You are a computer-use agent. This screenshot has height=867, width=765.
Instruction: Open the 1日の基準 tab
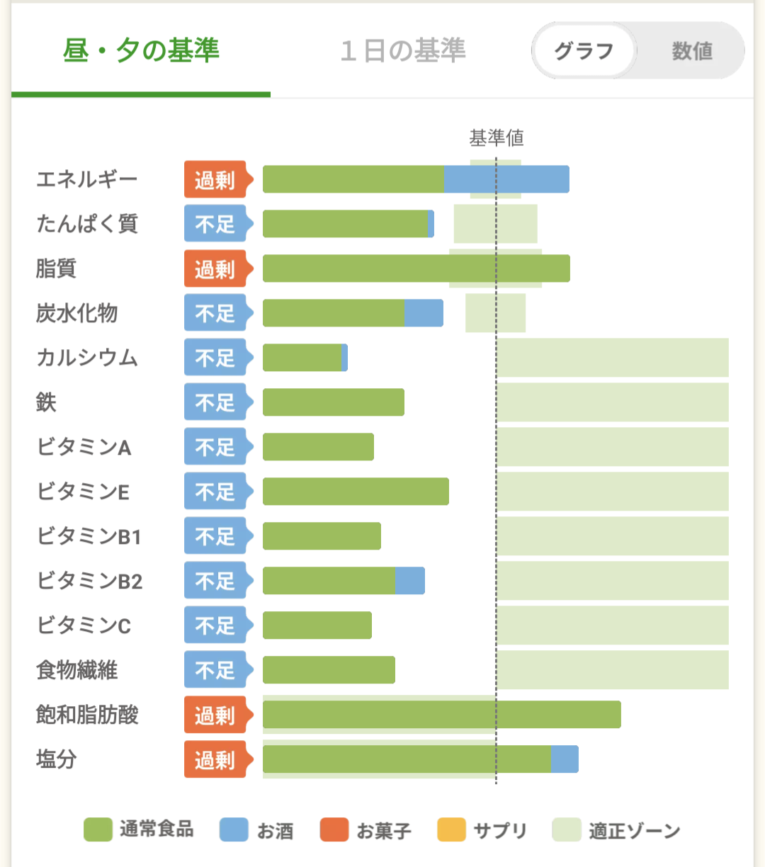tap(402, 51)
